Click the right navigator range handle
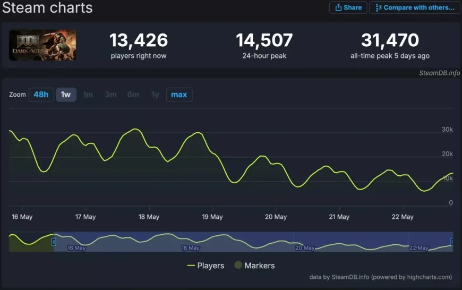462x290 pixels. (x=452, y=242)
